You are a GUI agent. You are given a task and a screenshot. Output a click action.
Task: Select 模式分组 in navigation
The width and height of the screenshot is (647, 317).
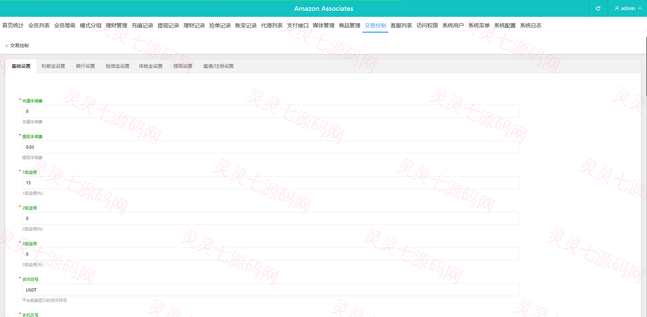[x=90, y=26]
